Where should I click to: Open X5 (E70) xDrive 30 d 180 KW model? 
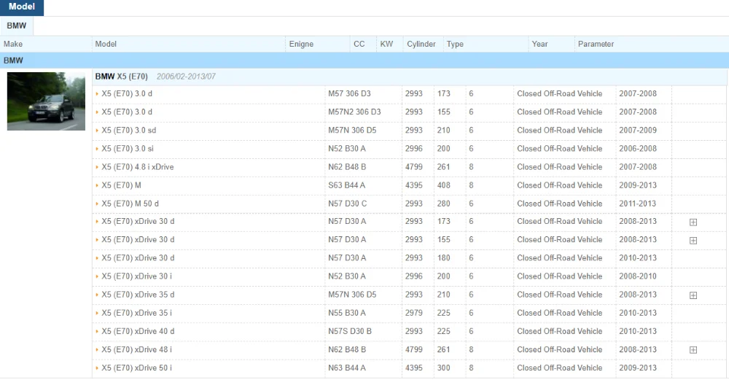138,257
